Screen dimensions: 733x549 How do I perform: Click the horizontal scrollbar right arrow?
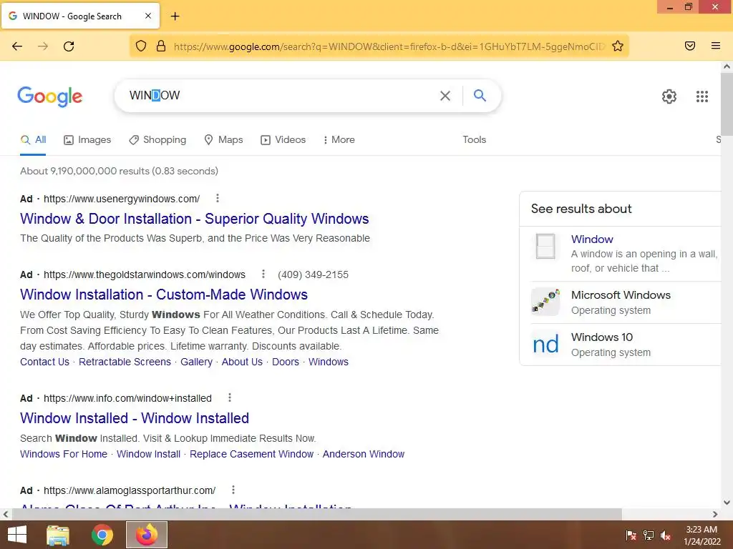pyautogui.click(x=715, y=514)
